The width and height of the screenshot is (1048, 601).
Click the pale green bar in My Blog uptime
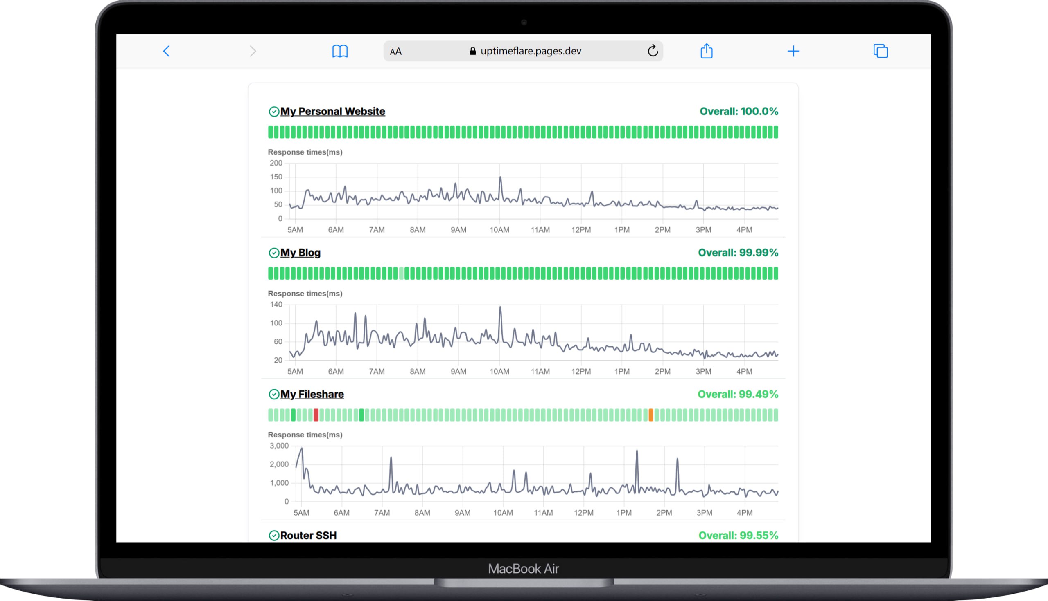pos(401,273)
